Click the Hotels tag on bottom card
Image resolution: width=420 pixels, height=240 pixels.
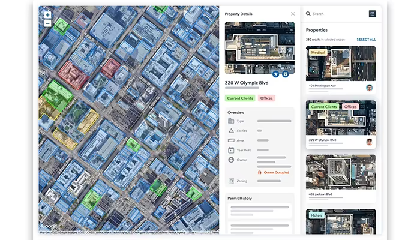316,215
